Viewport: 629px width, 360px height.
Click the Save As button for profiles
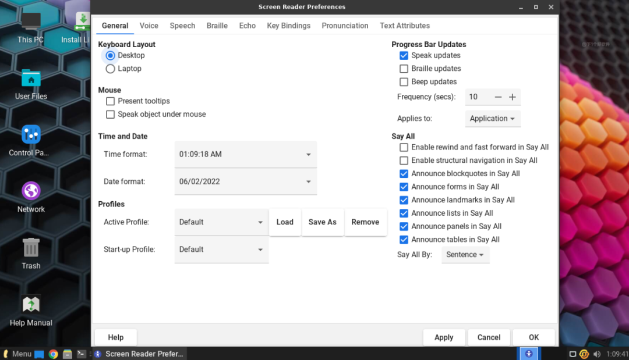tap(323, 222)
